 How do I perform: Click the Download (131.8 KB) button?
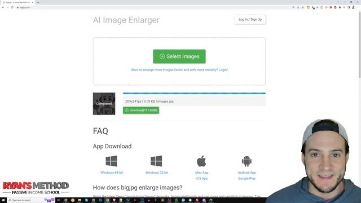tap(141, 111)
